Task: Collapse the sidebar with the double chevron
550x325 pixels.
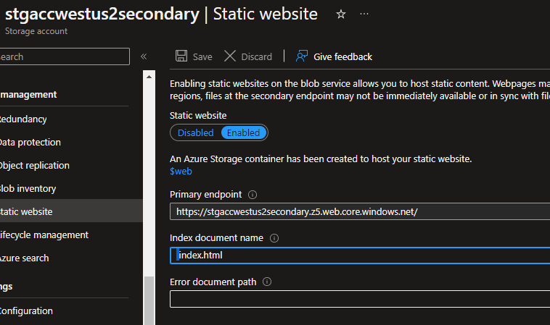Action: [x=144, y=56]
